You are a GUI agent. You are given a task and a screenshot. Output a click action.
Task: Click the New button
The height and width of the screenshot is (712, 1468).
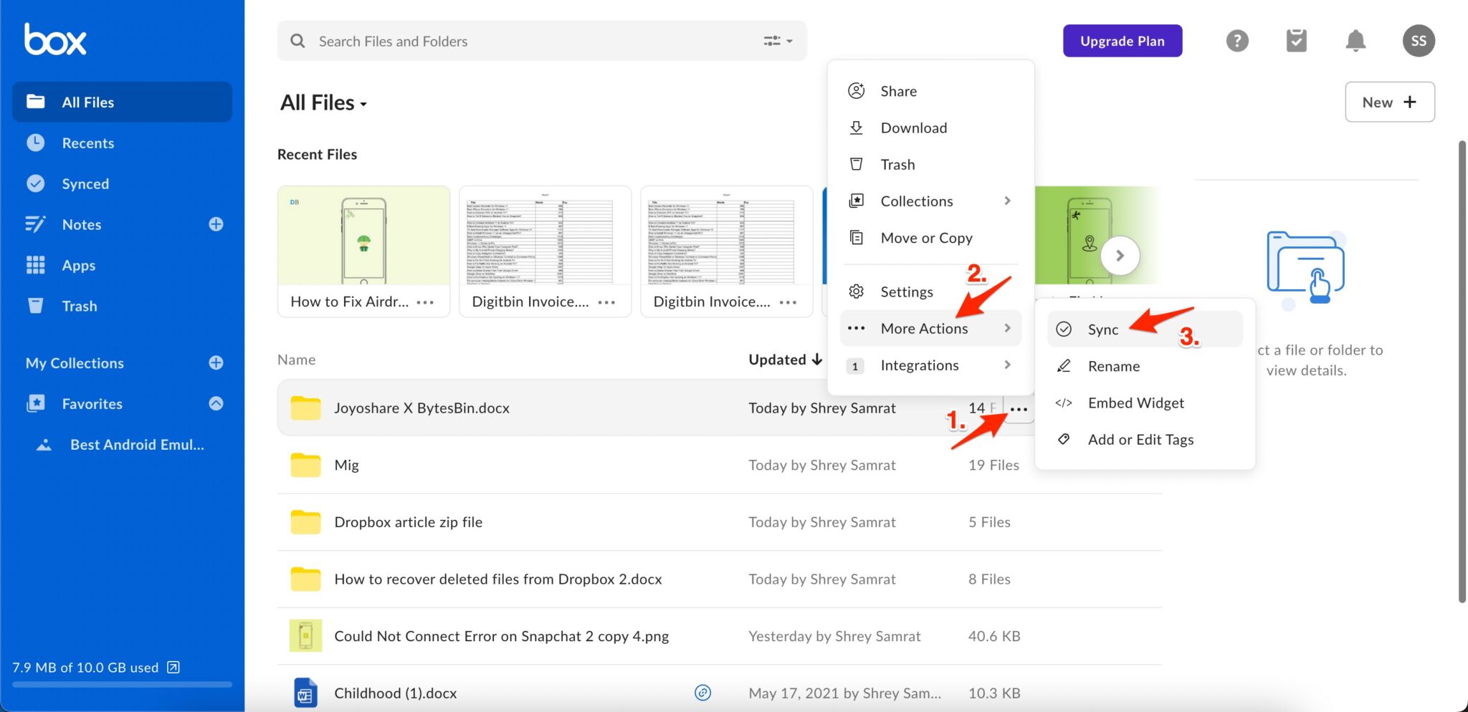tap(1388, 102)
